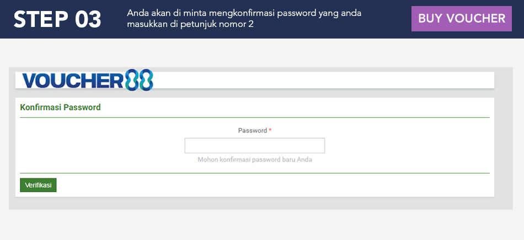
Task: Click the green divider under Konfirmasi Password
Action: (x=254, y=117)
